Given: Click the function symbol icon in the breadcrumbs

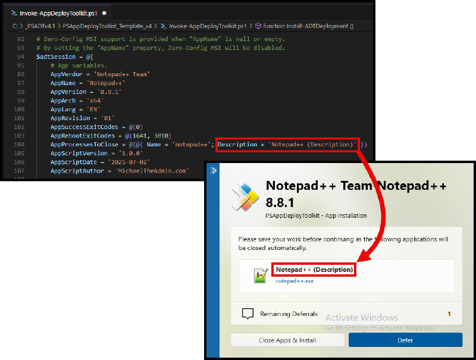Looking at the screenshot, I should 258,26.
